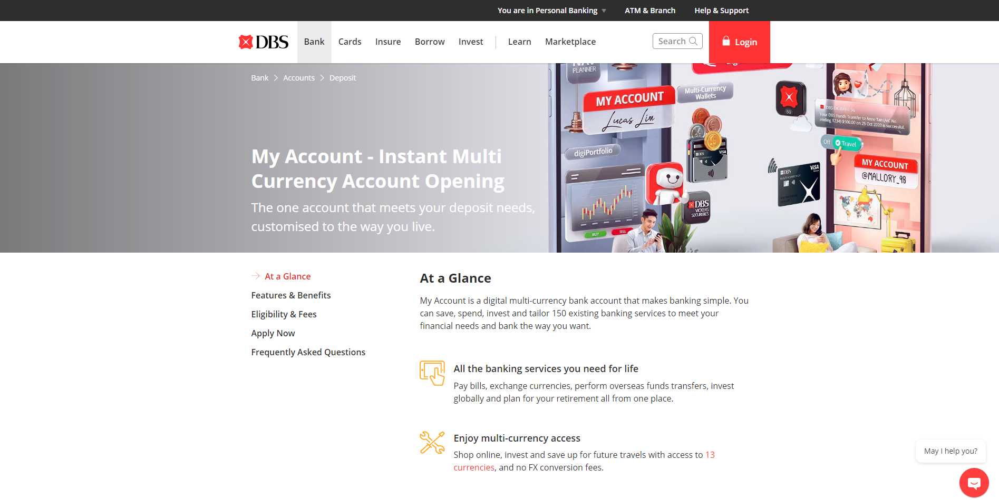Click the red arrow beside At a Glance

pos(256,276)
